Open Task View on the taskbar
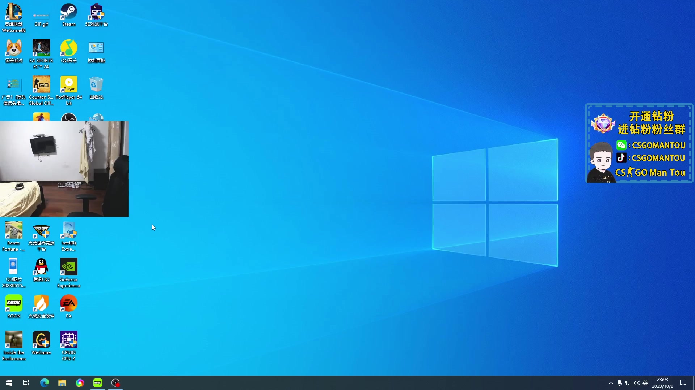Viewport: 695px width, 390px height. point(26,383)
